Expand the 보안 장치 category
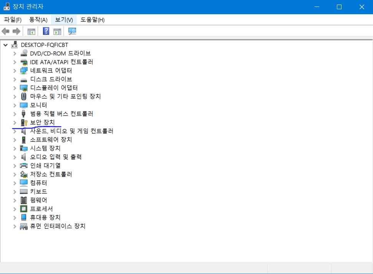Image resolution: width=373 pixels, height=274 pixels. pyautogui.click(x=15, y=123)
